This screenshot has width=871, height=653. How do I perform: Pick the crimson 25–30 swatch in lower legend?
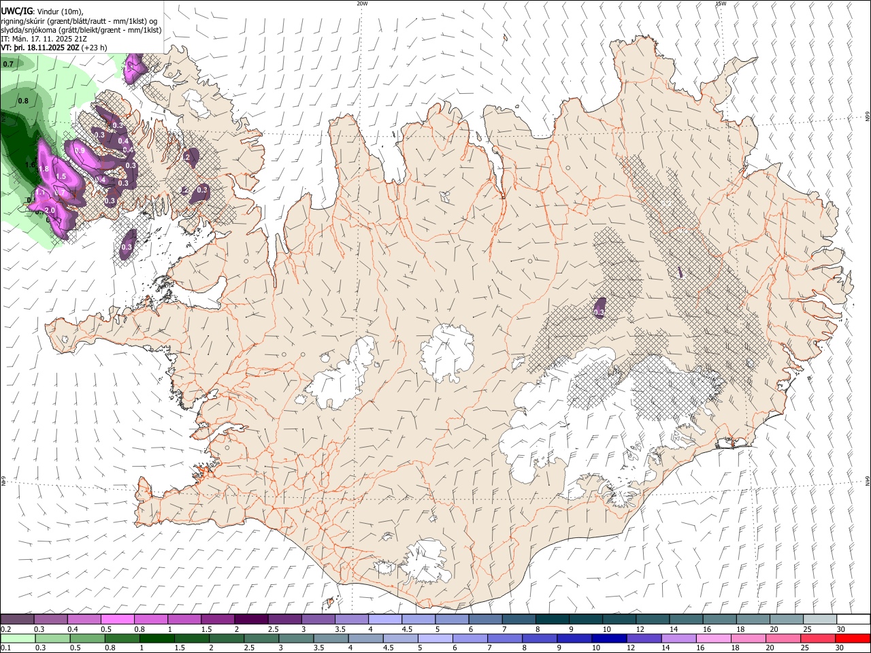818,638
